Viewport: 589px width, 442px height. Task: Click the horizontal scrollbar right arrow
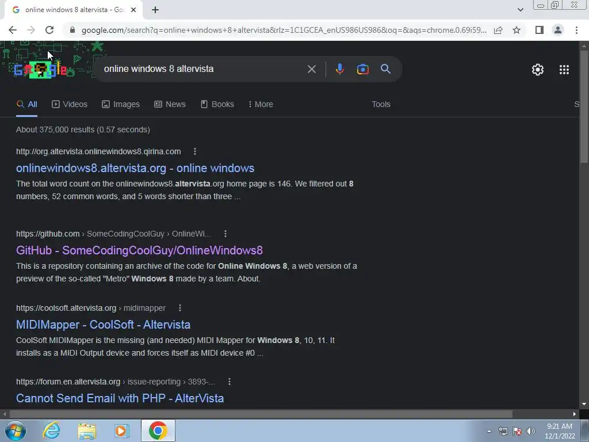point(575,414)
